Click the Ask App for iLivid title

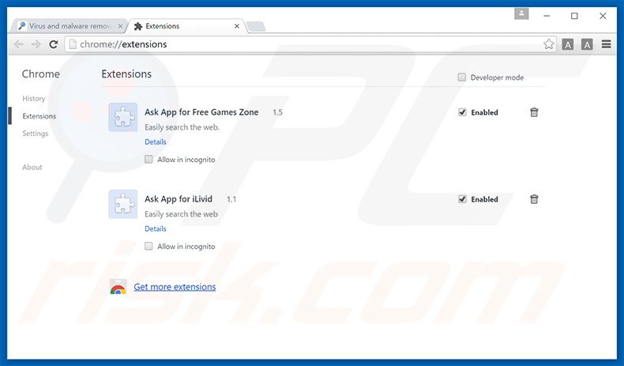click(x=179, y=199)
